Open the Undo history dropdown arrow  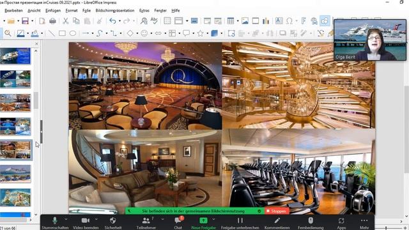click(x=120, y=21)
